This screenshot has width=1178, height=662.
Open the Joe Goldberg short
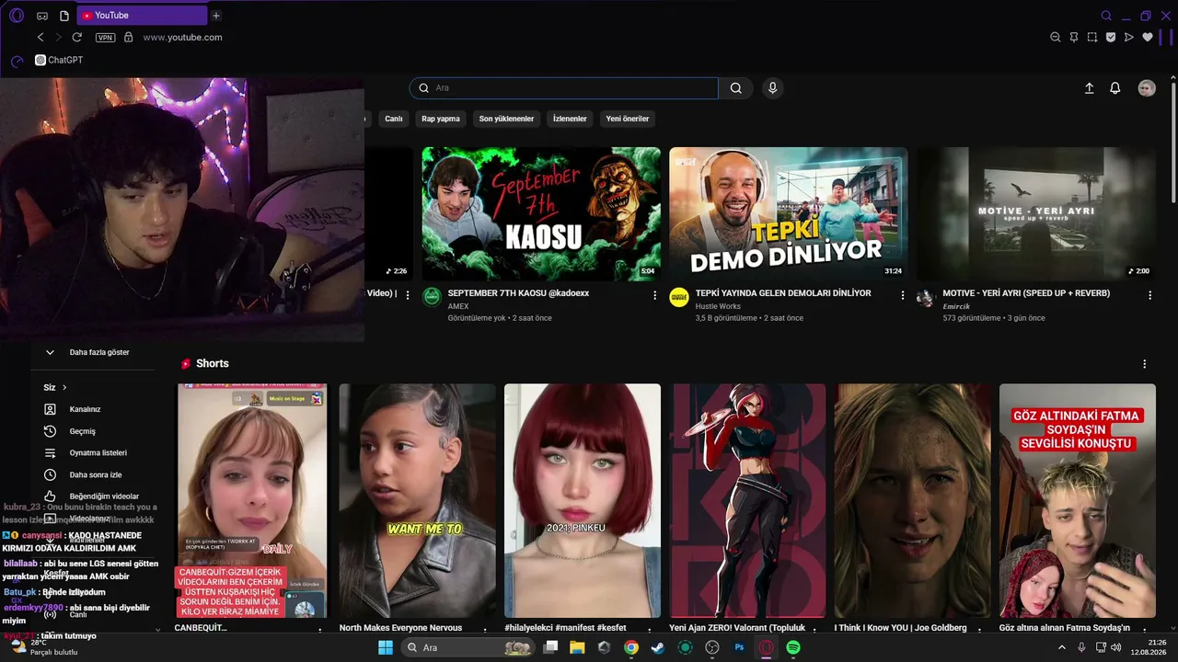913,501
